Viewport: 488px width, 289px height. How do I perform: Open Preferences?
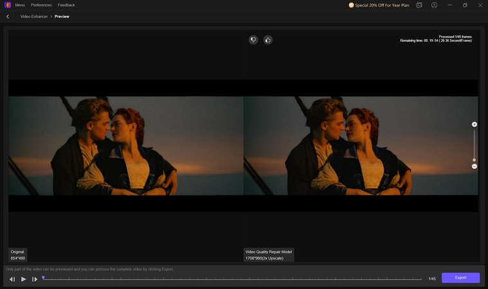(x=41, y=5)
